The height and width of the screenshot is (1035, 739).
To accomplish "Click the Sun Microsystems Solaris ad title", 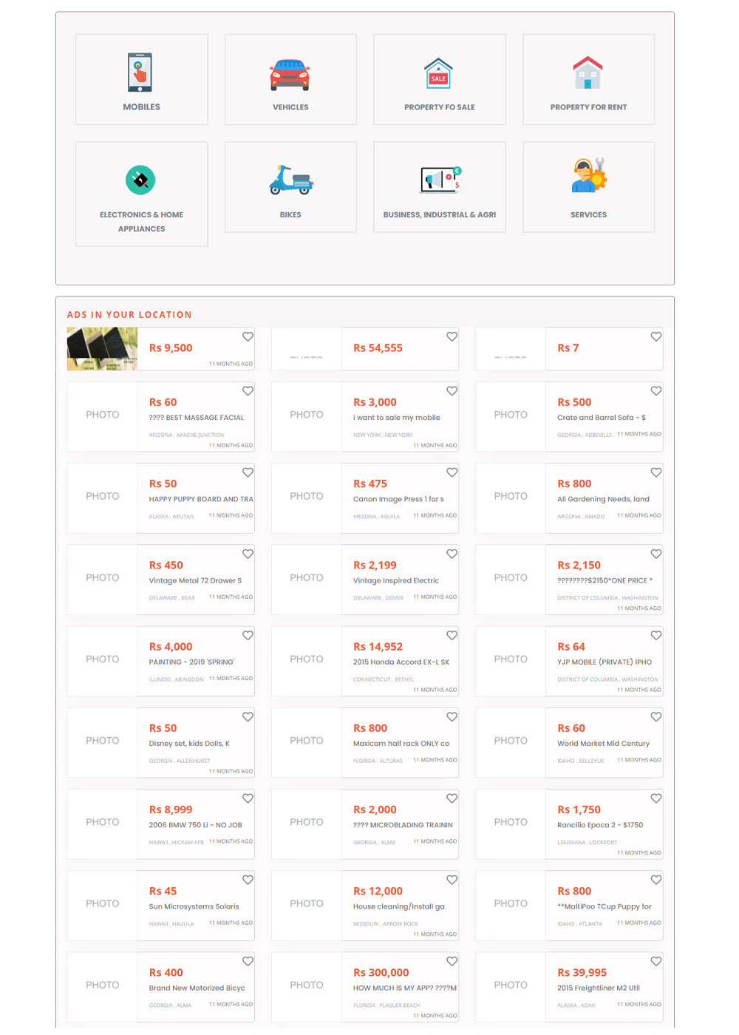I will coord(194,906).
